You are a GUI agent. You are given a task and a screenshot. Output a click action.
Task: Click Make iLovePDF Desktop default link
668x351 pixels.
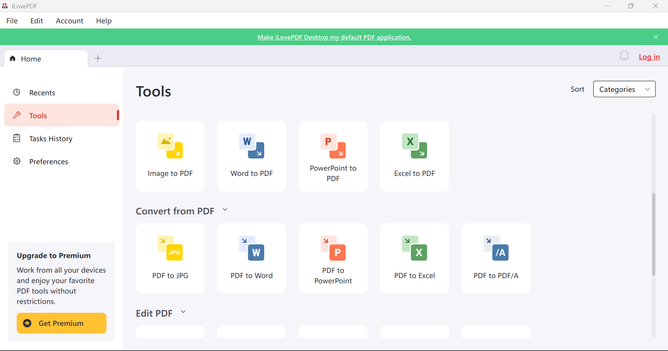tap(334, 37)
